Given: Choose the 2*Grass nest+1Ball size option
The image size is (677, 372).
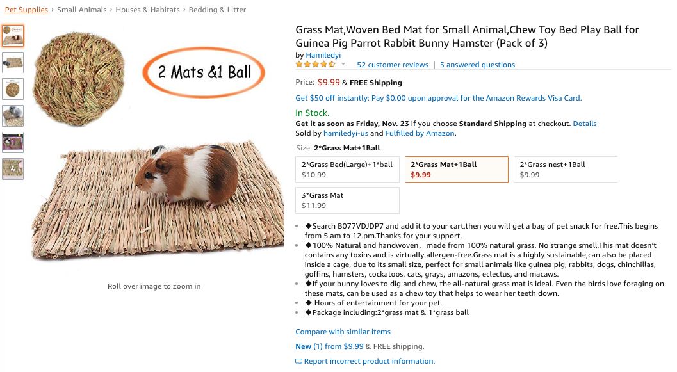Looking at the screenshot, I should tap(566, 170).
